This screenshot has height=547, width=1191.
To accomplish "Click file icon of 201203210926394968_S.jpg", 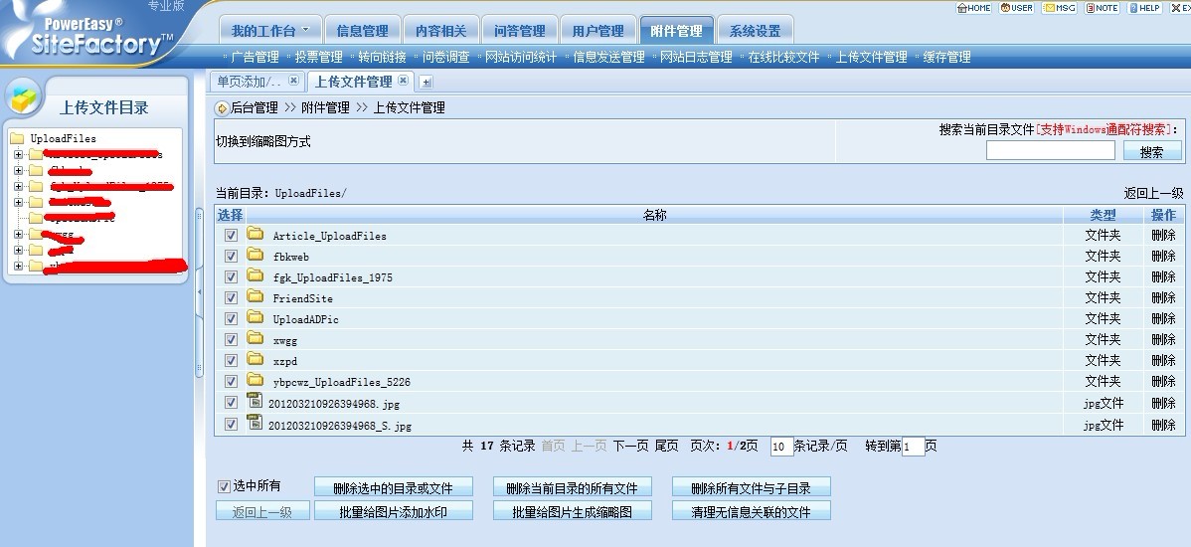I will [x=254, y=424].
